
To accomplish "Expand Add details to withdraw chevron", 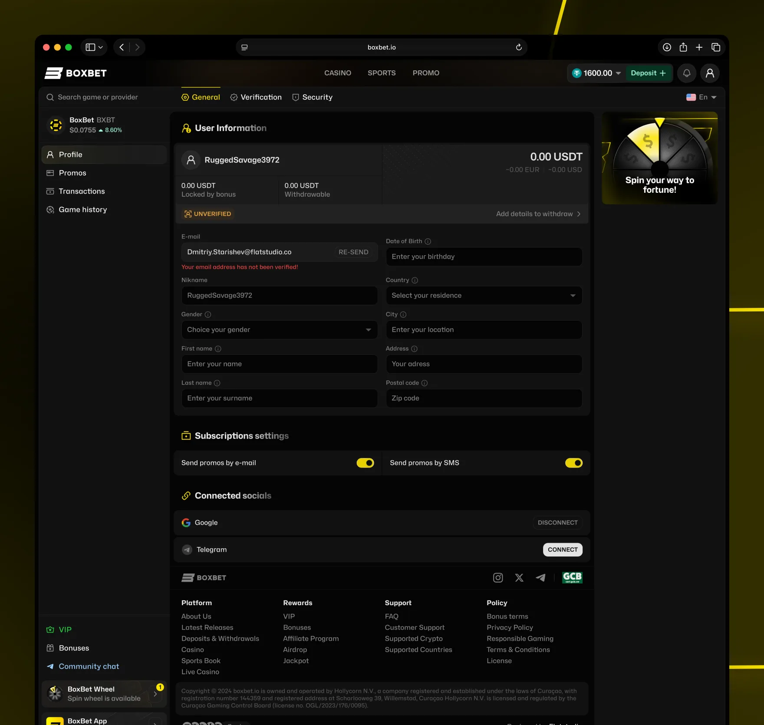I will pyautogui.click(x=579, y=214).
